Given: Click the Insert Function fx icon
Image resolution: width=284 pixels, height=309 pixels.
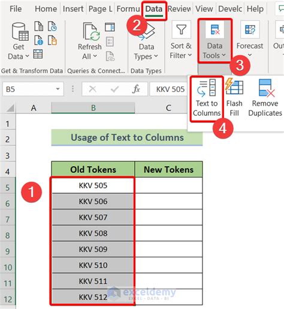Looking at the screenshot, I should (x=136, y=89).
